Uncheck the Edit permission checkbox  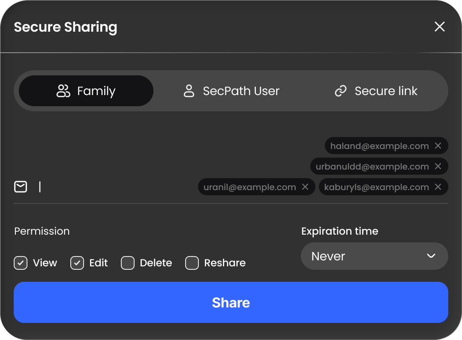point(77,263)
